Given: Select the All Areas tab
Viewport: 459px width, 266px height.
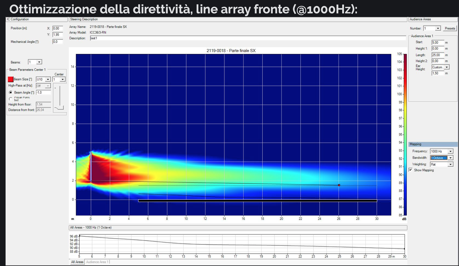Looking at the screenshot, I should tap(77, 262).
